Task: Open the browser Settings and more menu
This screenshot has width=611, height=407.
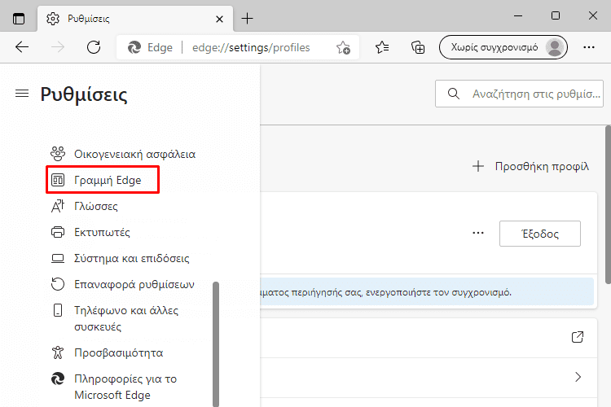Action: (x=588, y=47)
